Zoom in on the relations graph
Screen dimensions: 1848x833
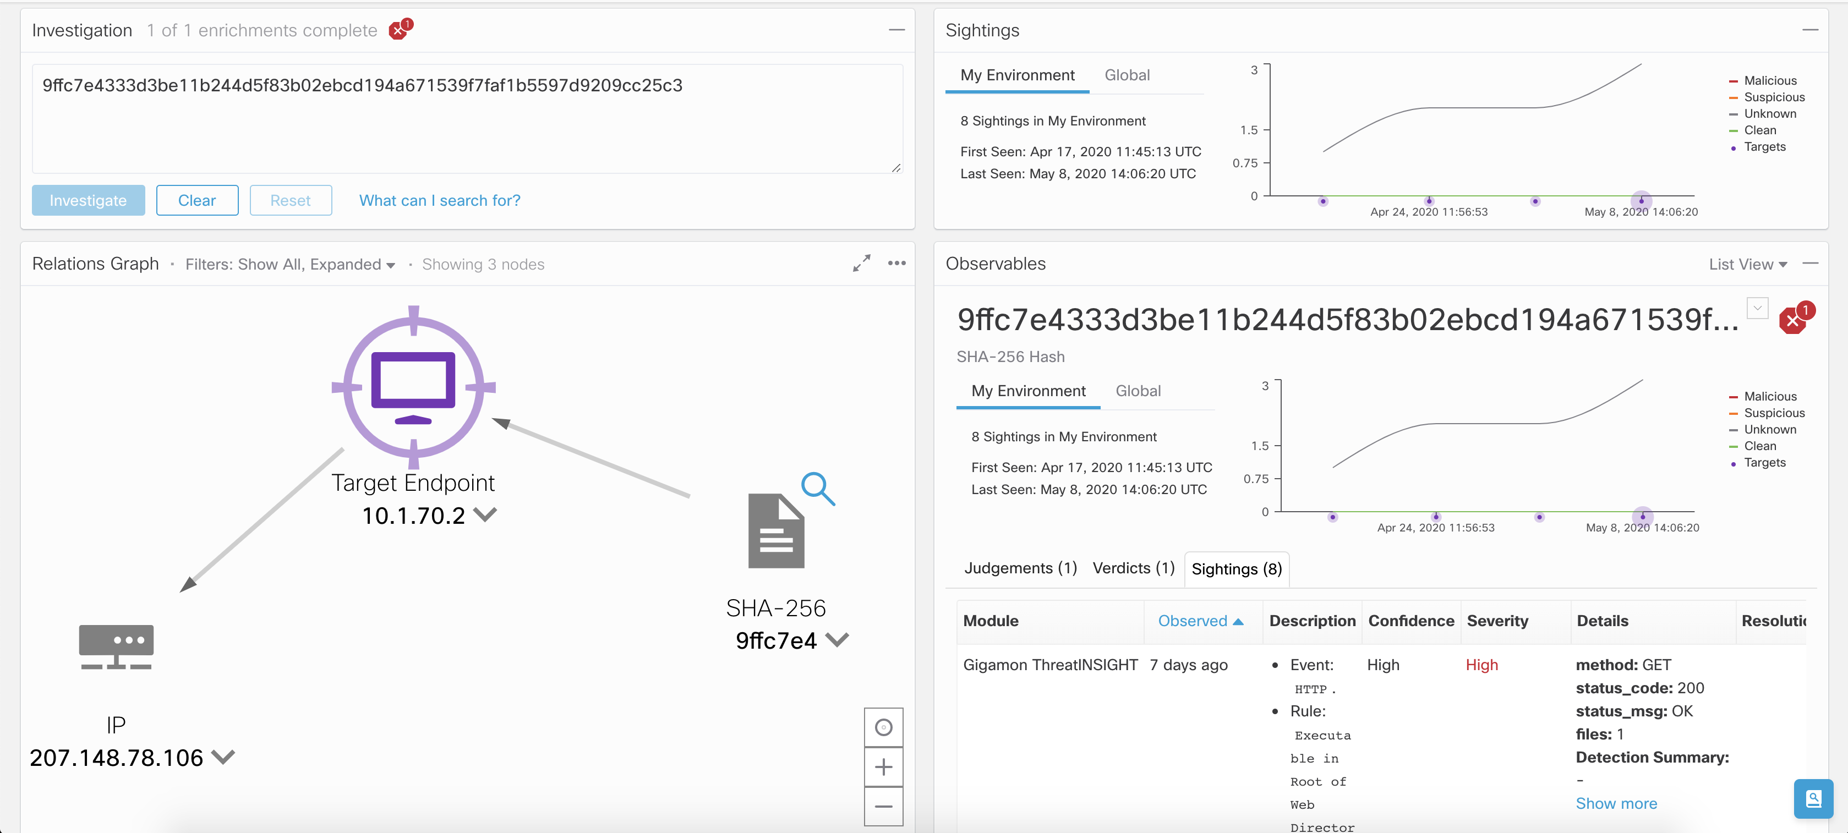(x=883, y=767)
